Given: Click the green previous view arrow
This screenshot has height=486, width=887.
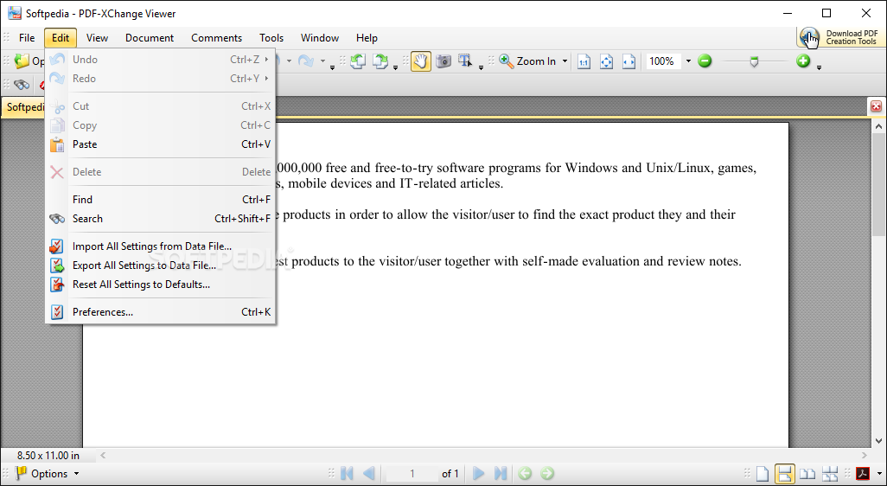Looking at the screenshot, I should 525,474.
